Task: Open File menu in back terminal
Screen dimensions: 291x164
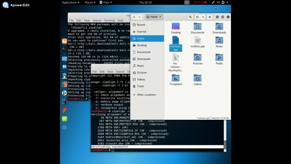Action: coord(71,20)
